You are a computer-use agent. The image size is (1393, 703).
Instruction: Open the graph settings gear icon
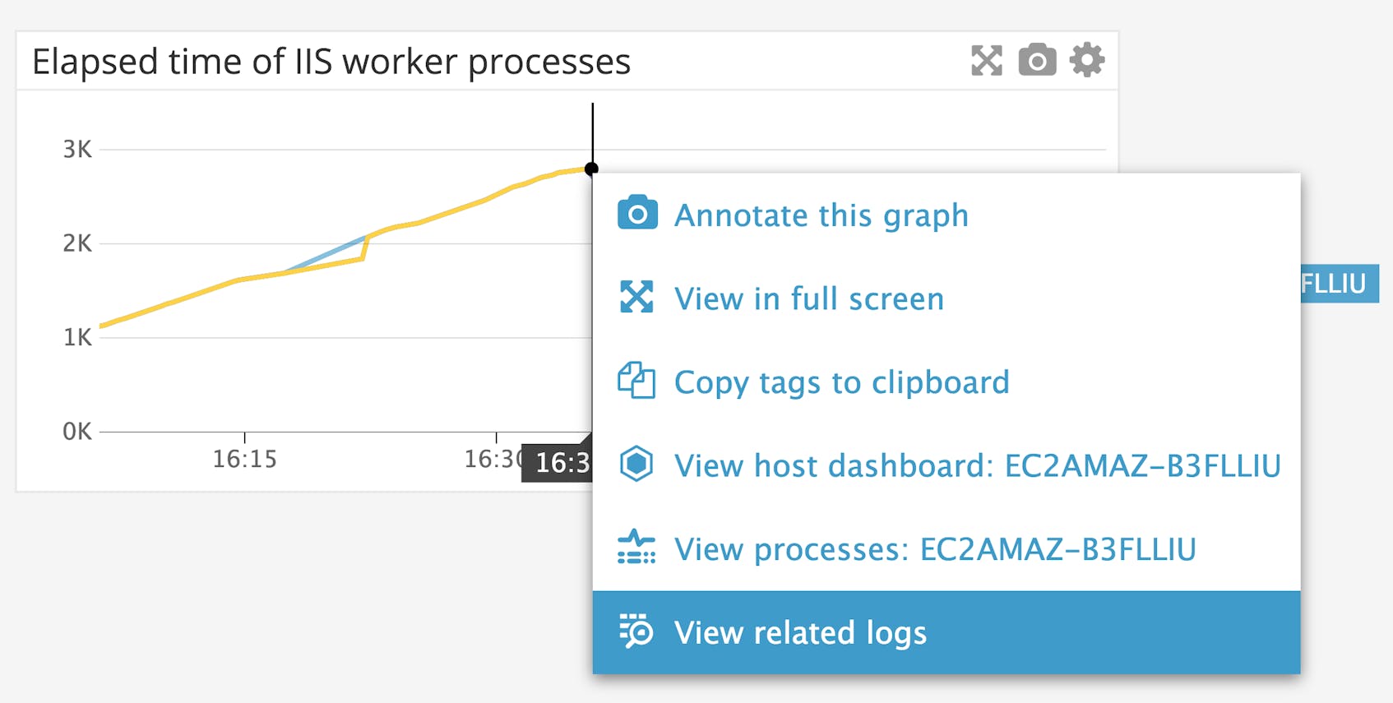[1085, 59]
